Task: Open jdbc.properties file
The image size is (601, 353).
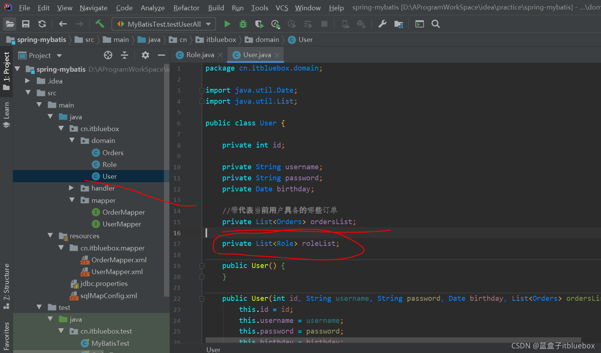Action: click(104, 283)
